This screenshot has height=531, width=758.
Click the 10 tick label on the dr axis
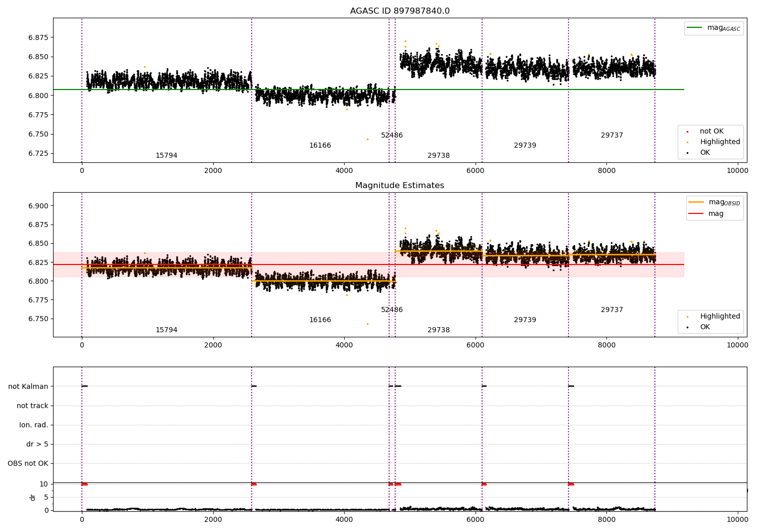point(44,484)
